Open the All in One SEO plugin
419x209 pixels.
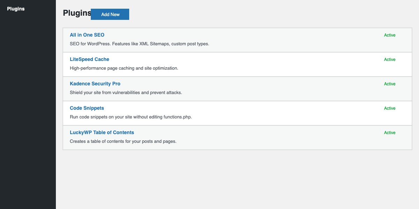tap(87, 35)
